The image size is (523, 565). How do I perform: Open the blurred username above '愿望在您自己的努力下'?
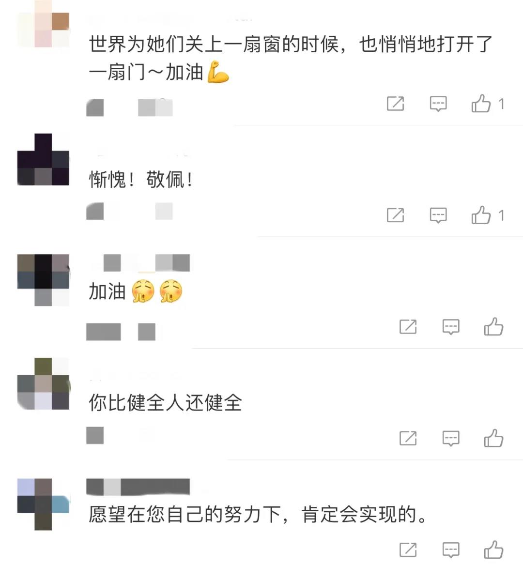pos(138,487)
